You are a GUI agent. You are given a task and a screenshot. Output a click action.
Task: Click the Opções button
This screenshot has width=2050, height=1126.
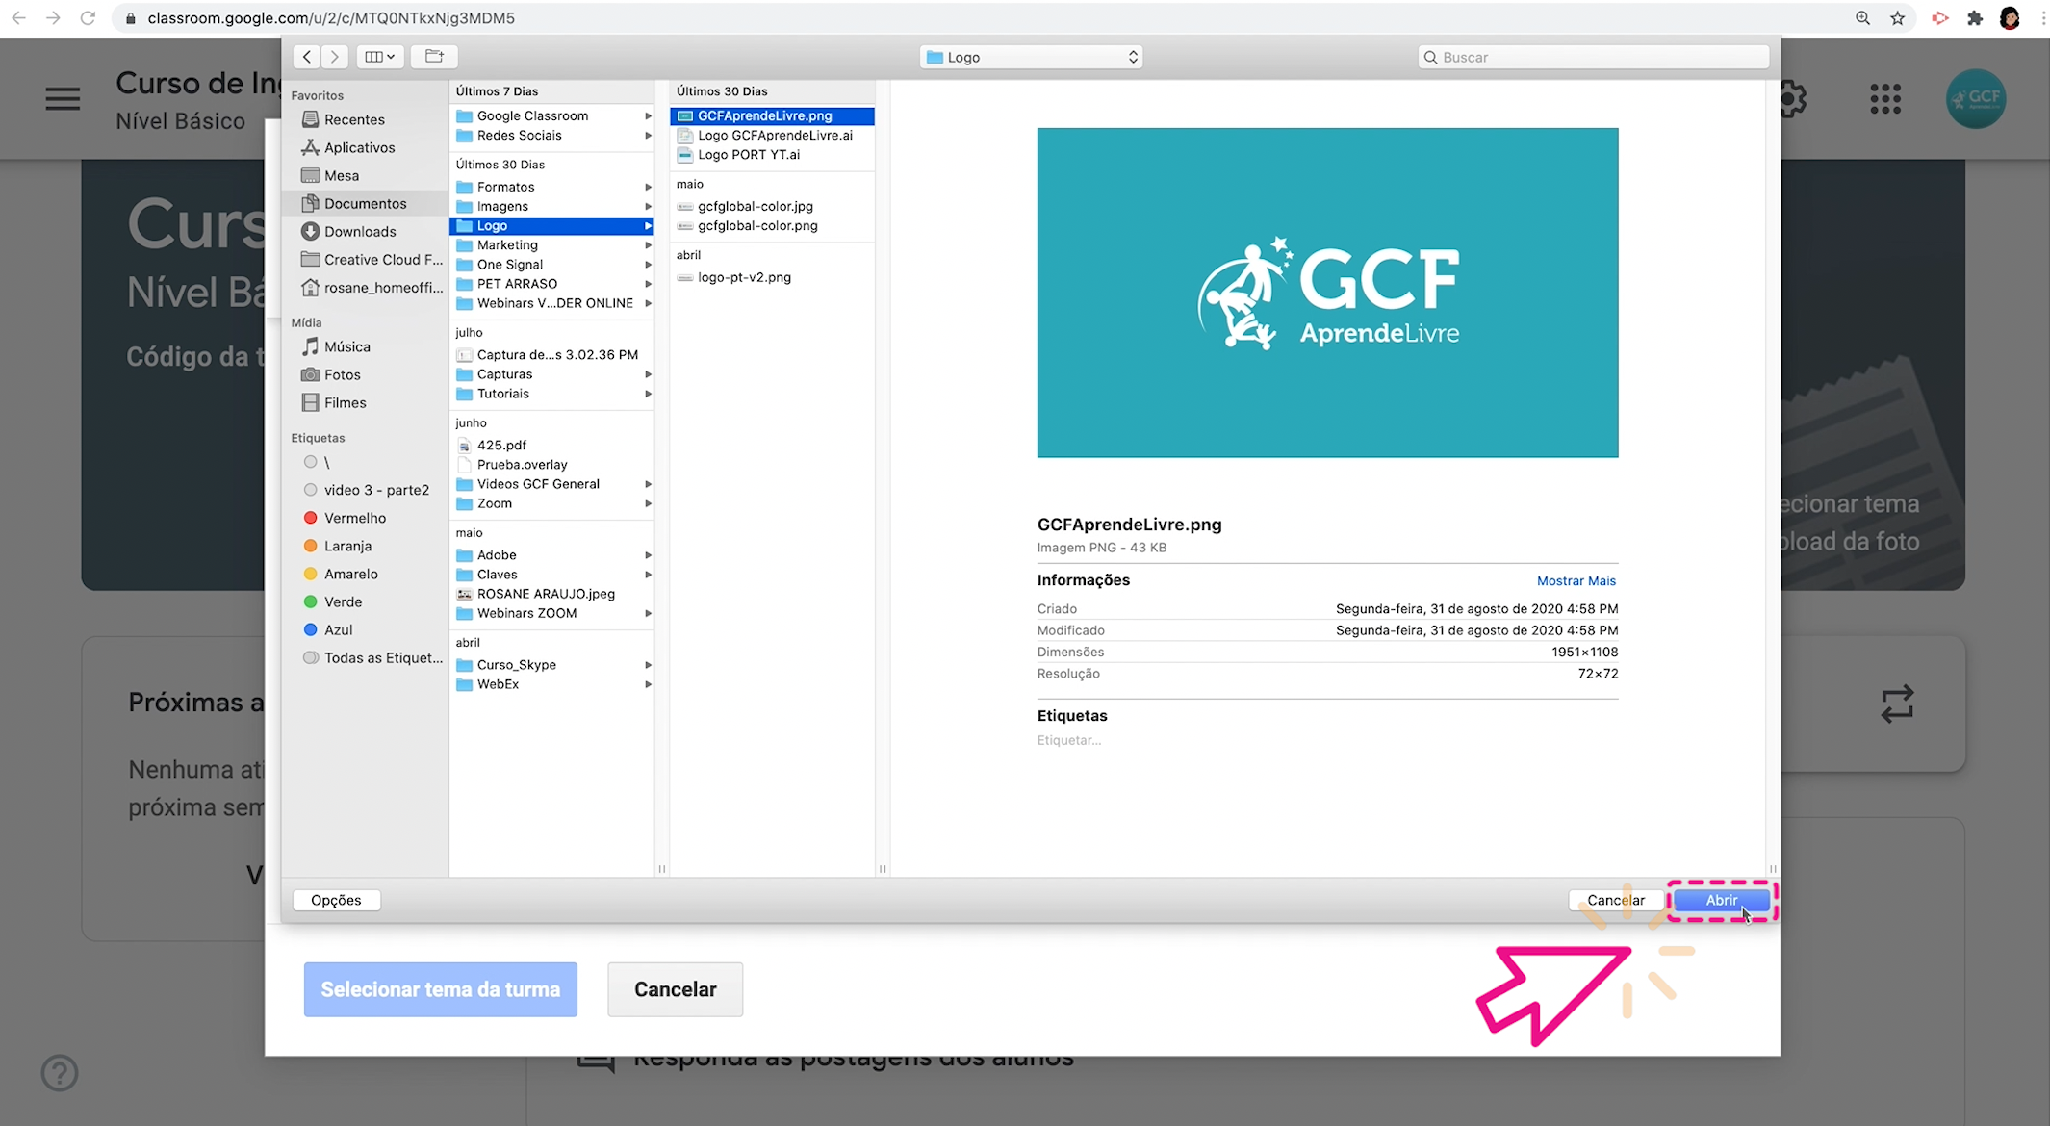pyautogui.click(x=336, y=900)
